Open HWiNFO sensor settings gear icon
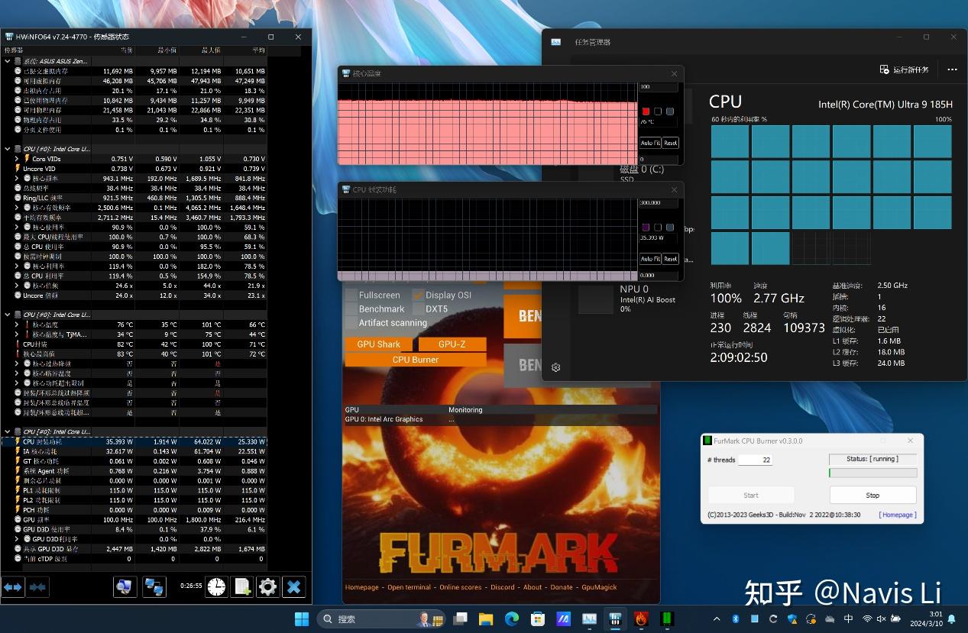 [267, 586]
